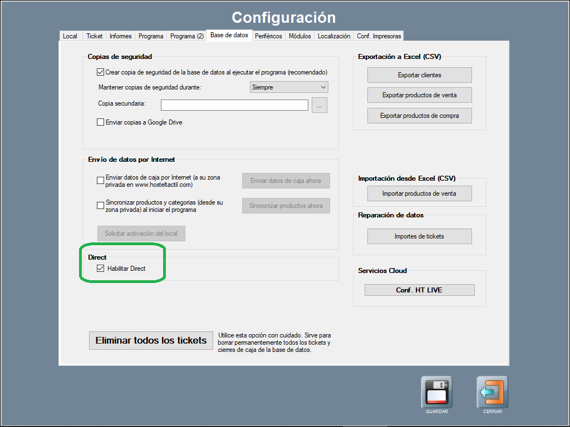570x427 pixels.
Task: Uncheck the create backup copy checkbox
Action: coord(101,72)
